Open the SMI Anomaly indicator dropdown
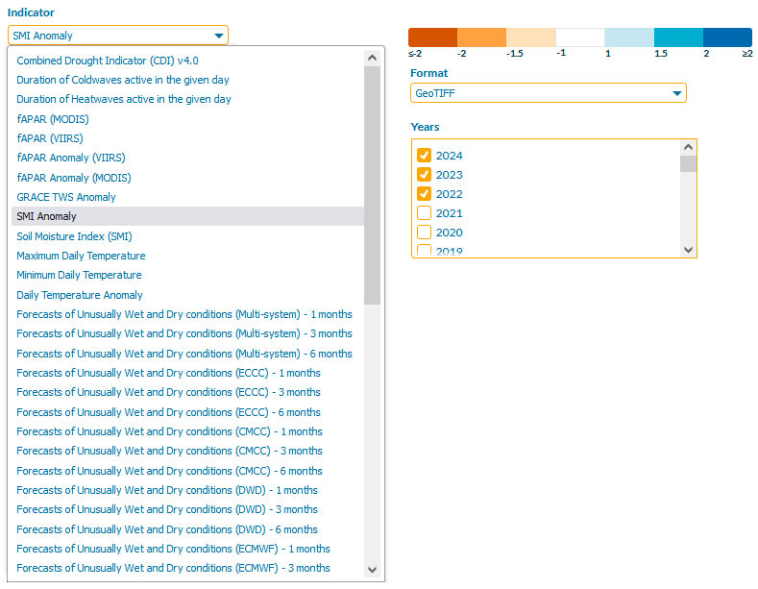Viewport: 758px width, 589px height. click(x=117, y=36)
